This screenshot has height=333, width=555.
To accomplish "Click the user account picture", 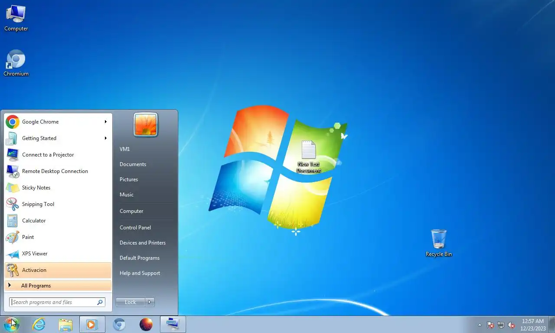I will pos(146,125).
